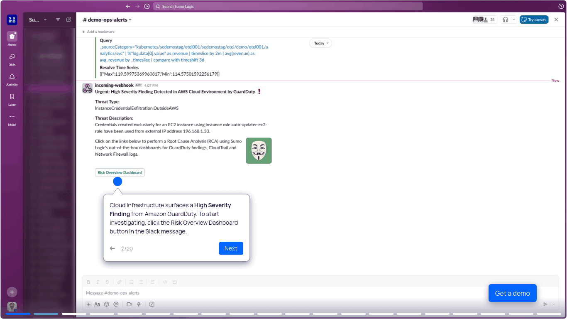567x319 pixels.
Task: Click the More ellipsis icon in sidebar
Action: tap(12, 117)
